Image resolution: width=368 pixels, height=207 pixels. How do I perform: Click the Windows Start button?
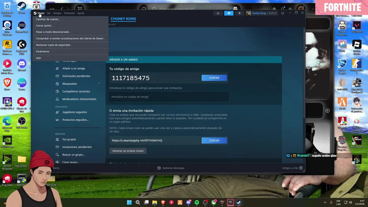129,202
